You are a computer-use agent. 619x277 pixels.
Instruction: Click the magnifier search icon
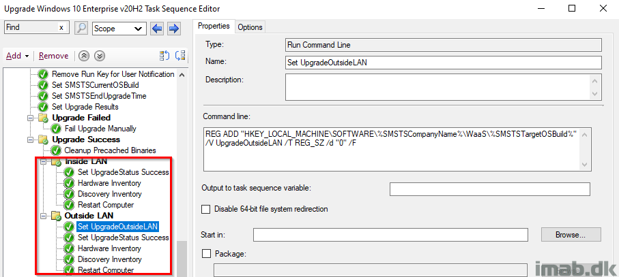coord(81,28)
